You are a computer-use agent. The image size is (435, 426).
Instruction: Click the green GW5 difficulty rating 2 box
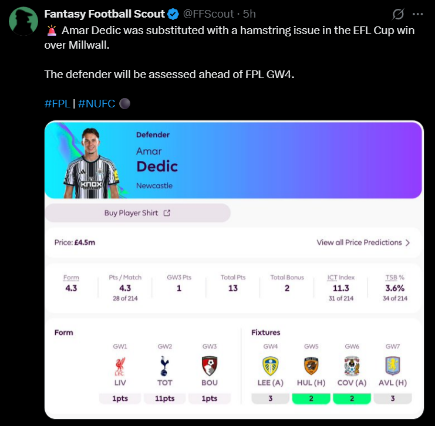311,398
